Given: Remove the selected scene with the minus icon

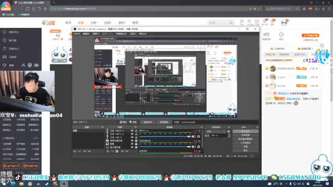Looking at the screenshot, I should pos(79,151).
